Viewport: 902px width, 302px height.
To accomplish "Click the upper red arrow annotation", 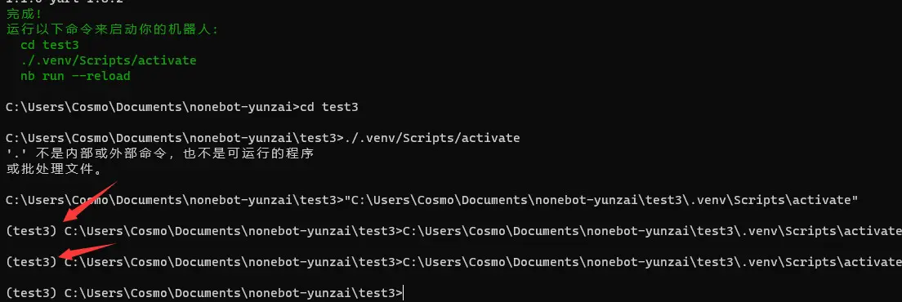I will tap(91, 201).
